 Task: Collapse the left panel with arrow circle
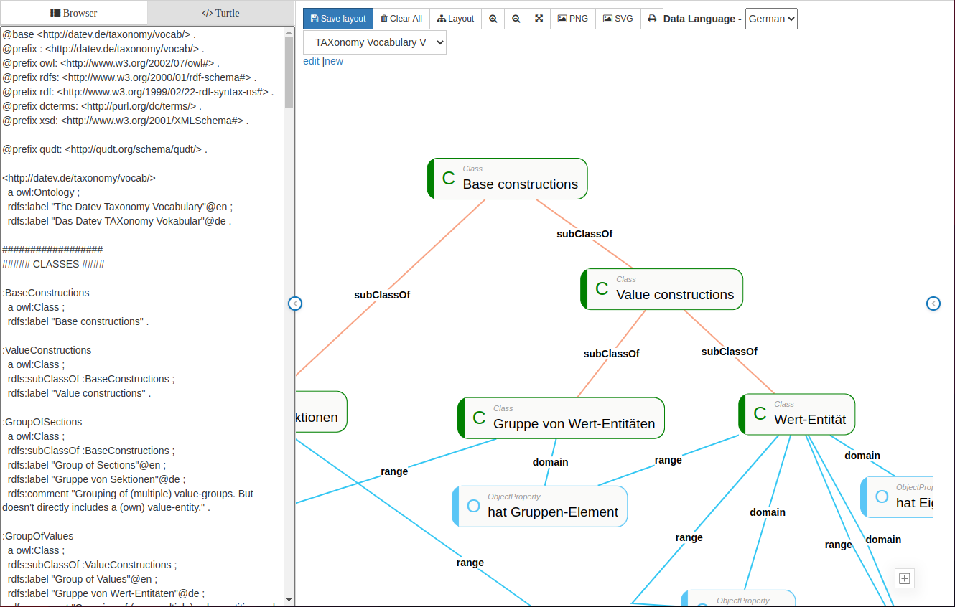295,303
